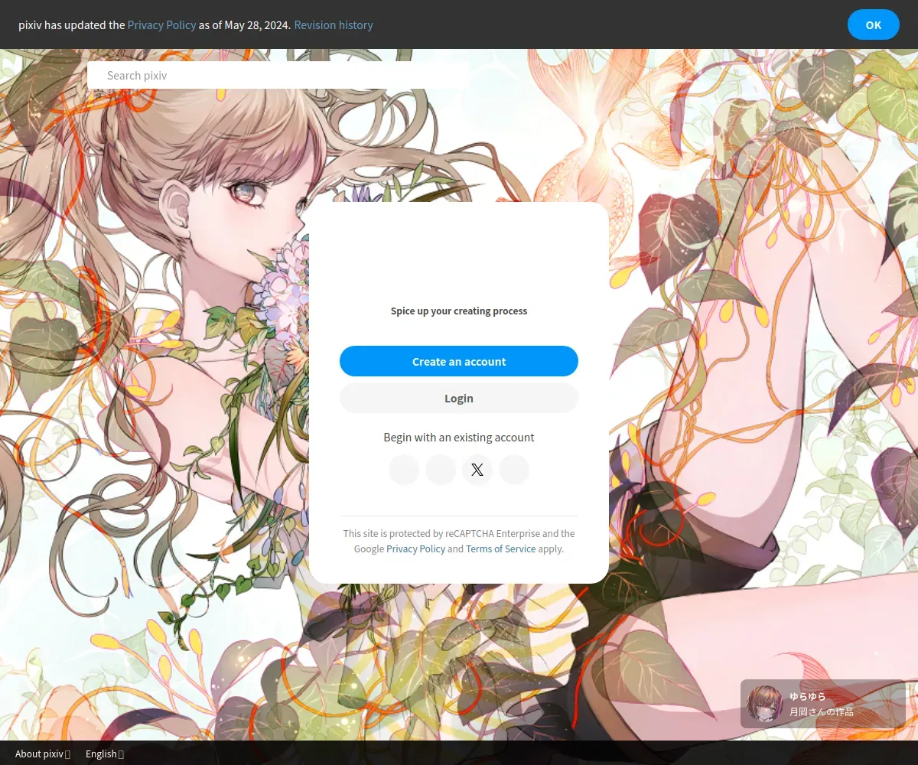
Task: Expand the About pixiv footer menu
Action: pos(43,754)
